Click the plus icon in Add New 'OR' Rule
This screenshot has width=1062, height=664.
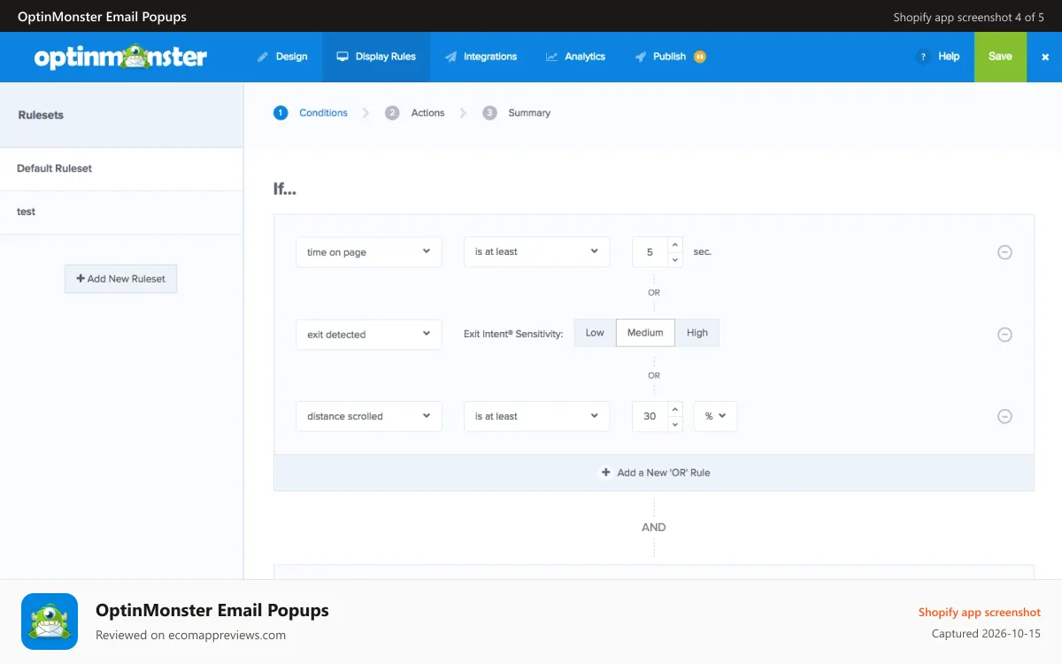[605, 473]
